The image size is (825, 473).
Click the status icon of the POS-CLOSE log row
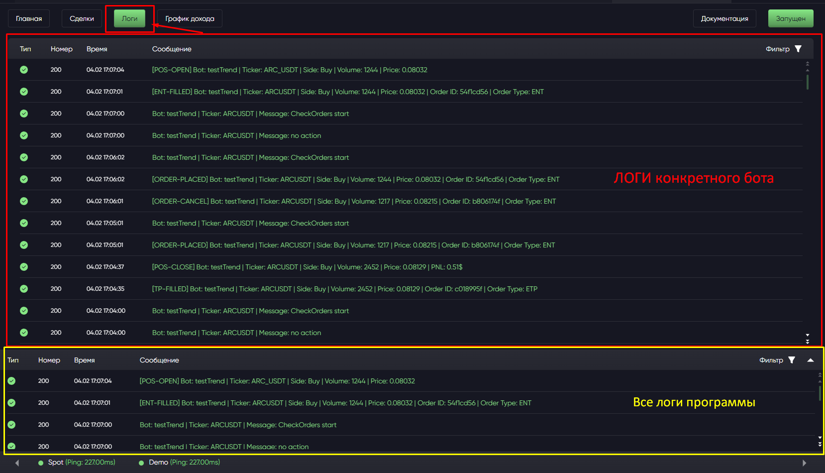[x=24, y=267]
